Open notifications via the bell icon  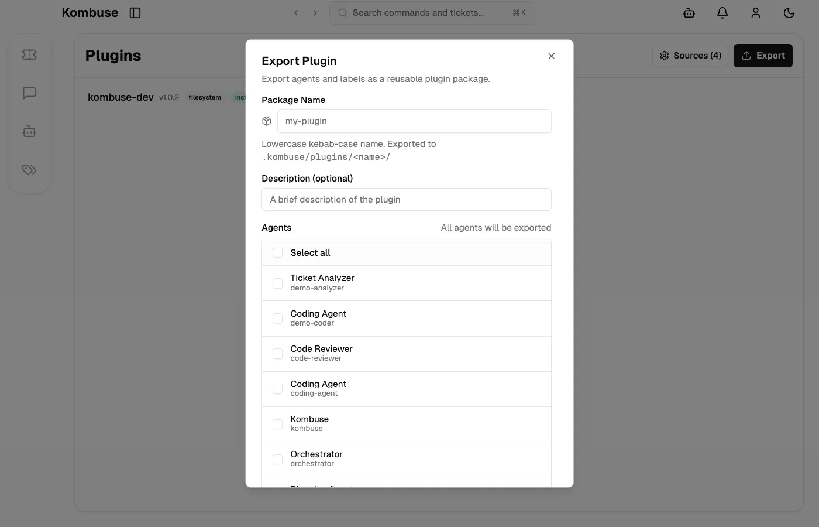(722, 12)
